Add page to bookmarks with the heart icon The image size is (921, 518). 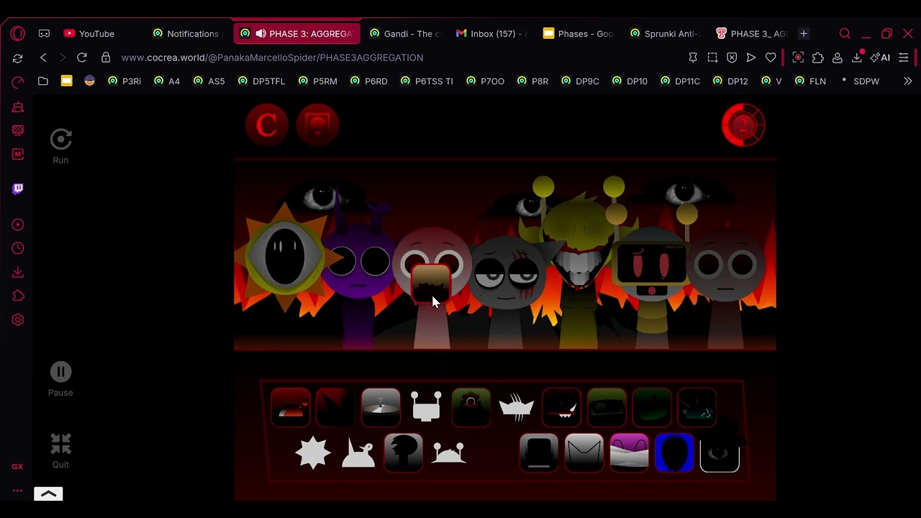point(771,58)
